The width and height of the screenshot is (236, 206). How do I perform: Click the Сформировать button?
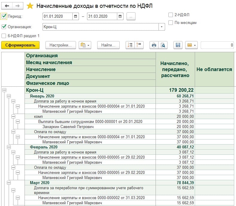[20, 45]
